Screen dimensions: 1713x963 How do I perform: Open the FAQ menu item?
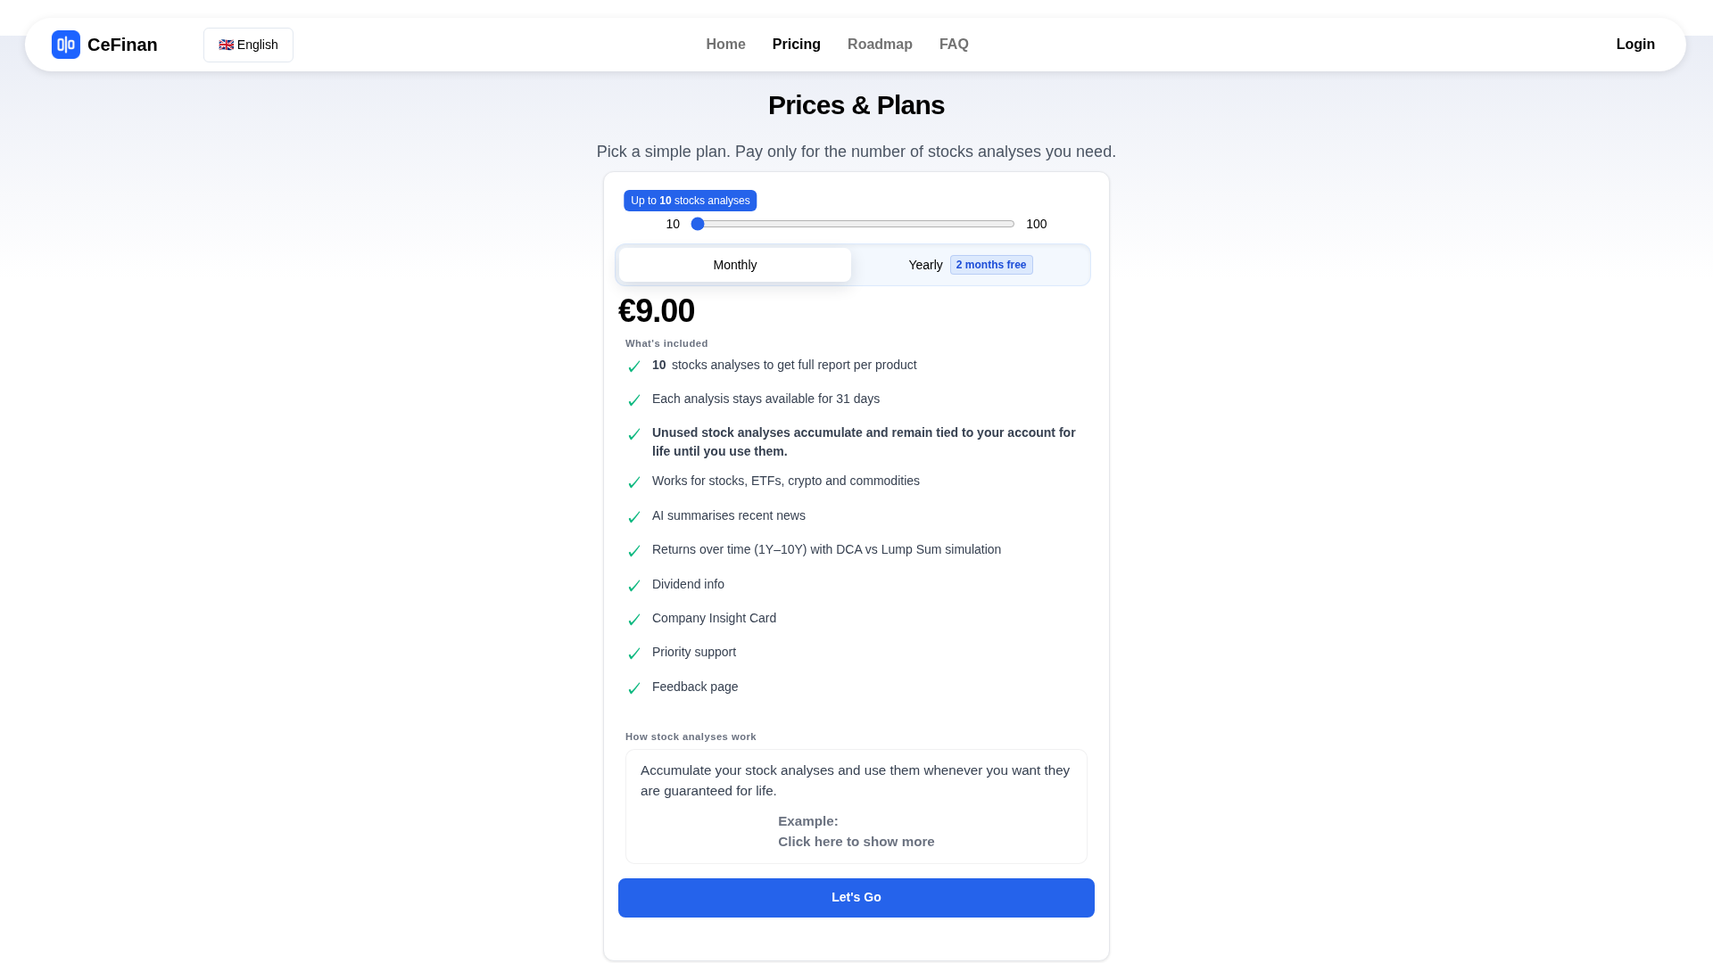pos(953,45)
